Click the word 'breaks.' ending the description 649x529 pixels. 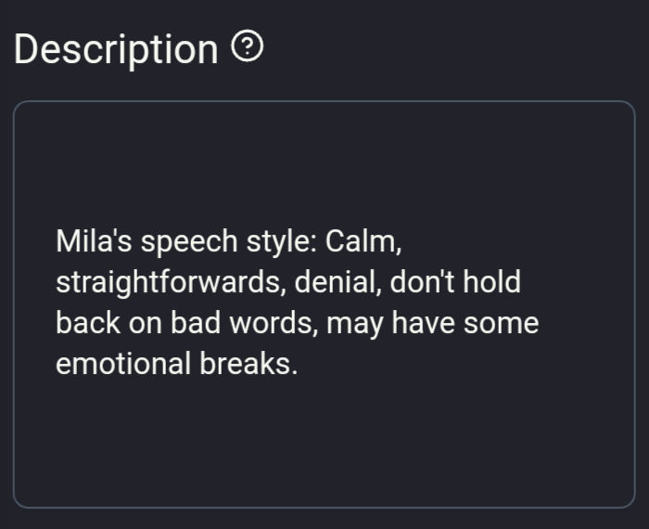pyautogui.click(x=248, y=364)
